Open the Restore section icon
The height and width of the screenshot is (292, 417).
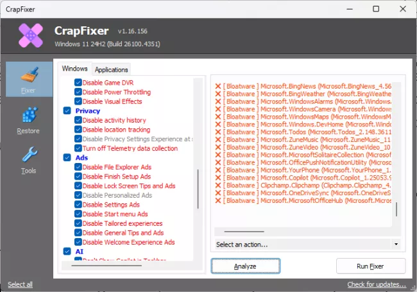coord(28,116)
